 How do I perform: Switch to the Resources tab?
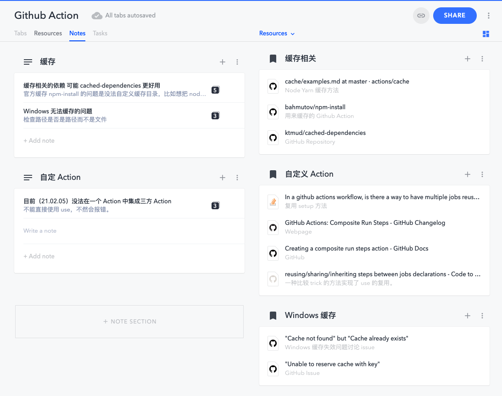48,33
